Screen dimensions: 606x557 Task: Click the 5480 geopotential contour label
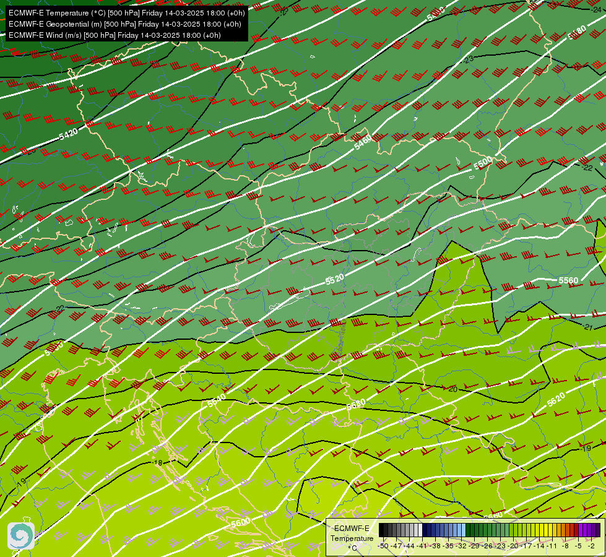point(577,32)
